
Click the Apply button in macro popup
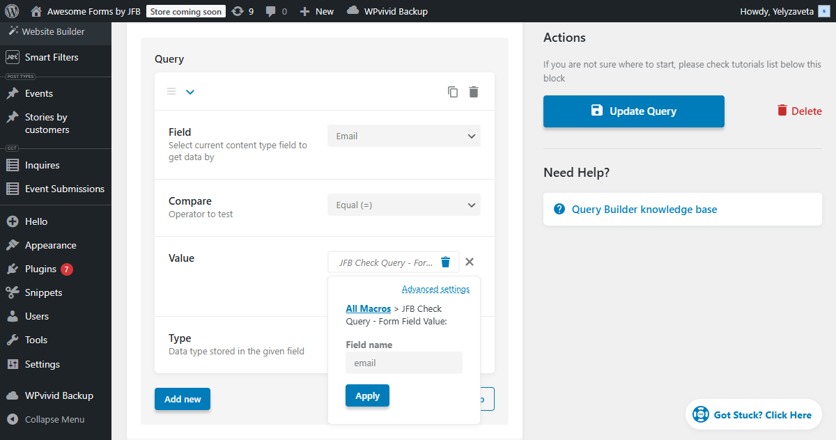367,395
